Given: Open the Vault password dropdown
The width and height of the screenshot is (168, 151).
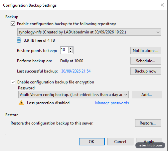Looking at the screenshot, I should pos(74,95).
